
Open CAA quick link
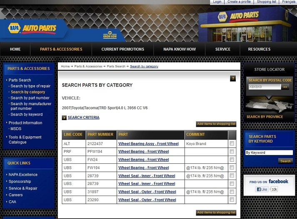12,202
